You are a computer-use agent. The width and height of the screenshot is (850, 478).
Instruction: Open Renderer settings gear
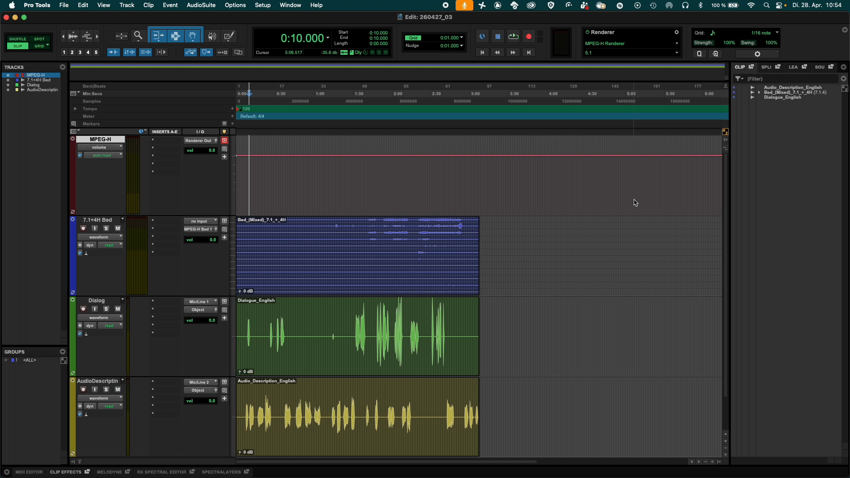click(676, 32)
